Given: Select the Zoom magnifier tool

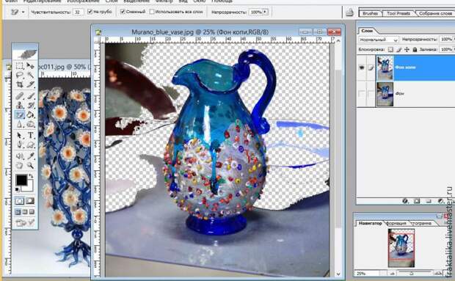Looking at the screenshot, I should (31, 166).
